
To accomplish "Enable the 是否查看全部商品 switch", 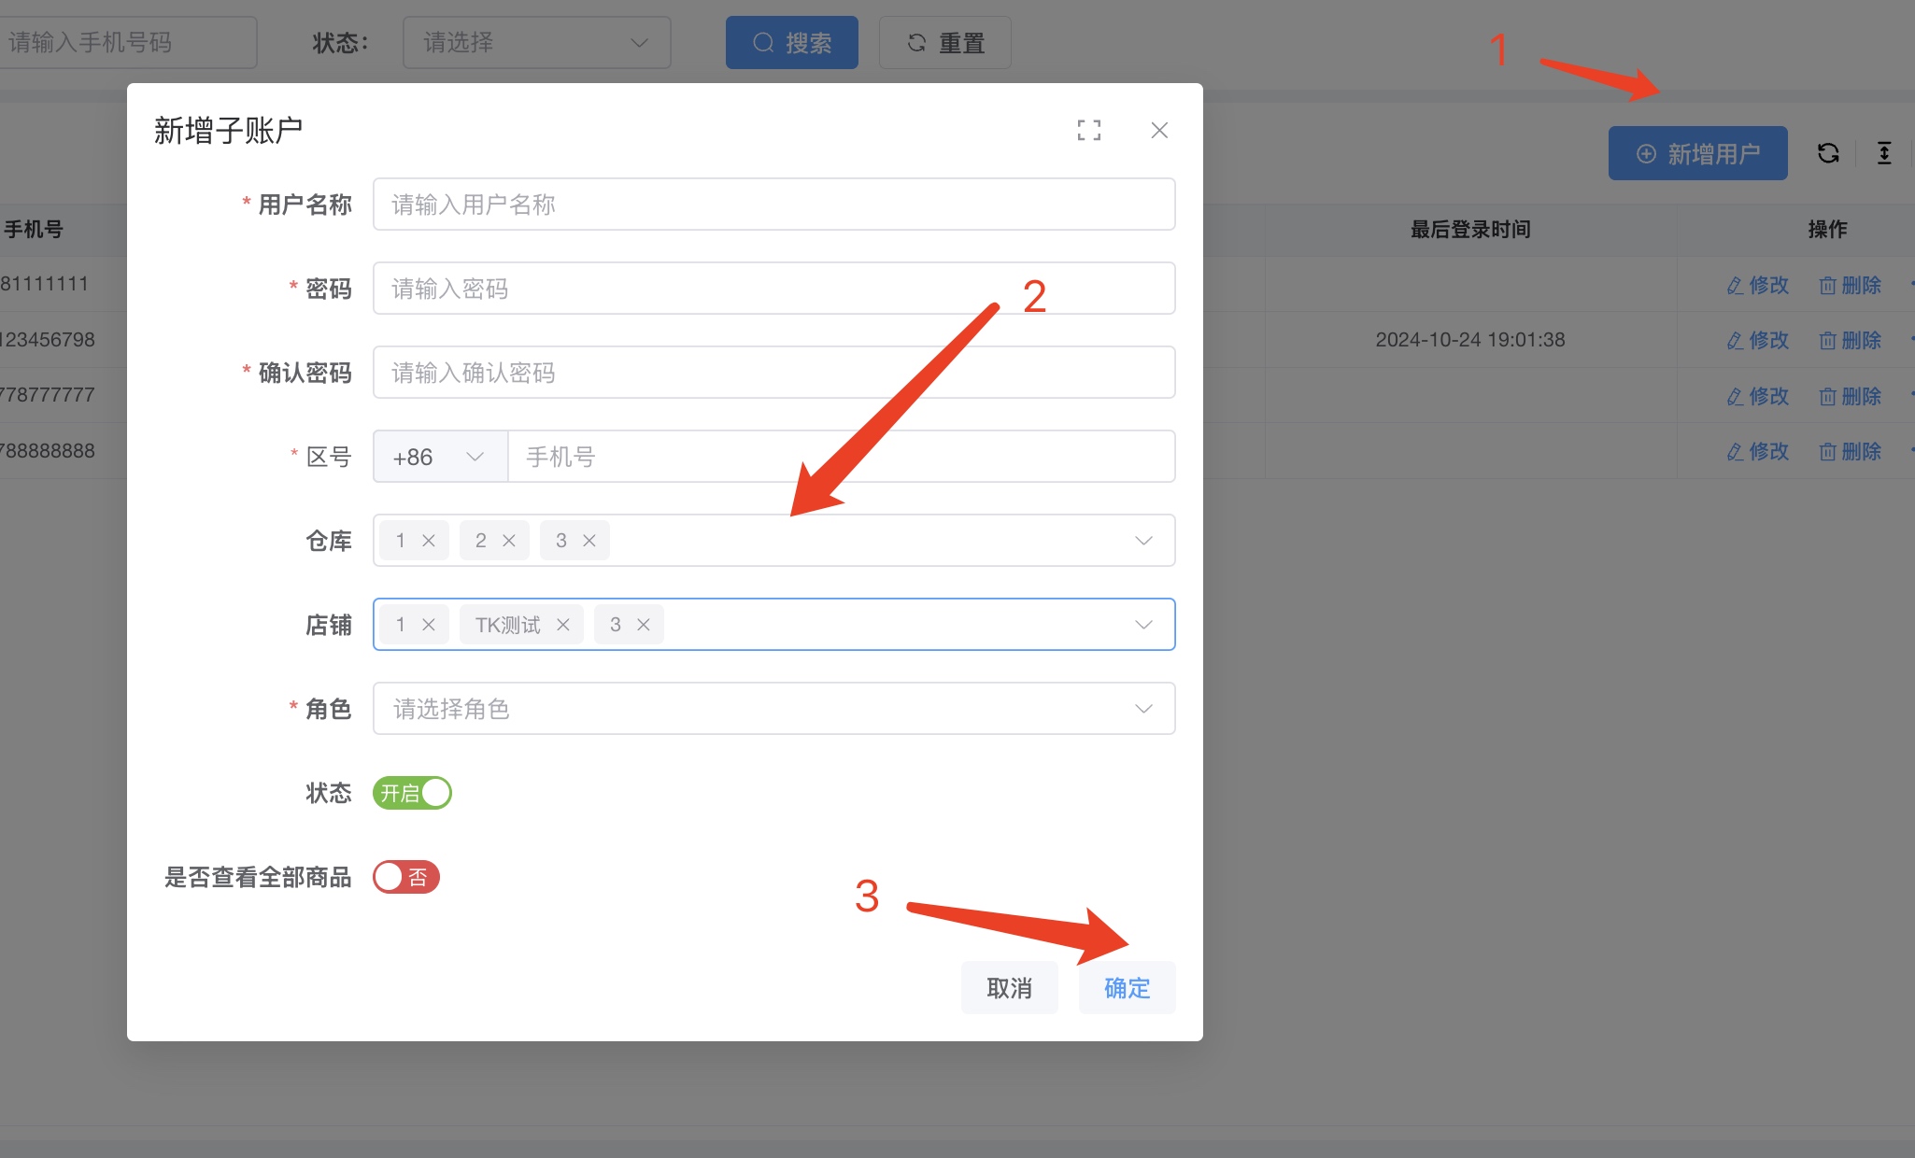I will [406, 877].
